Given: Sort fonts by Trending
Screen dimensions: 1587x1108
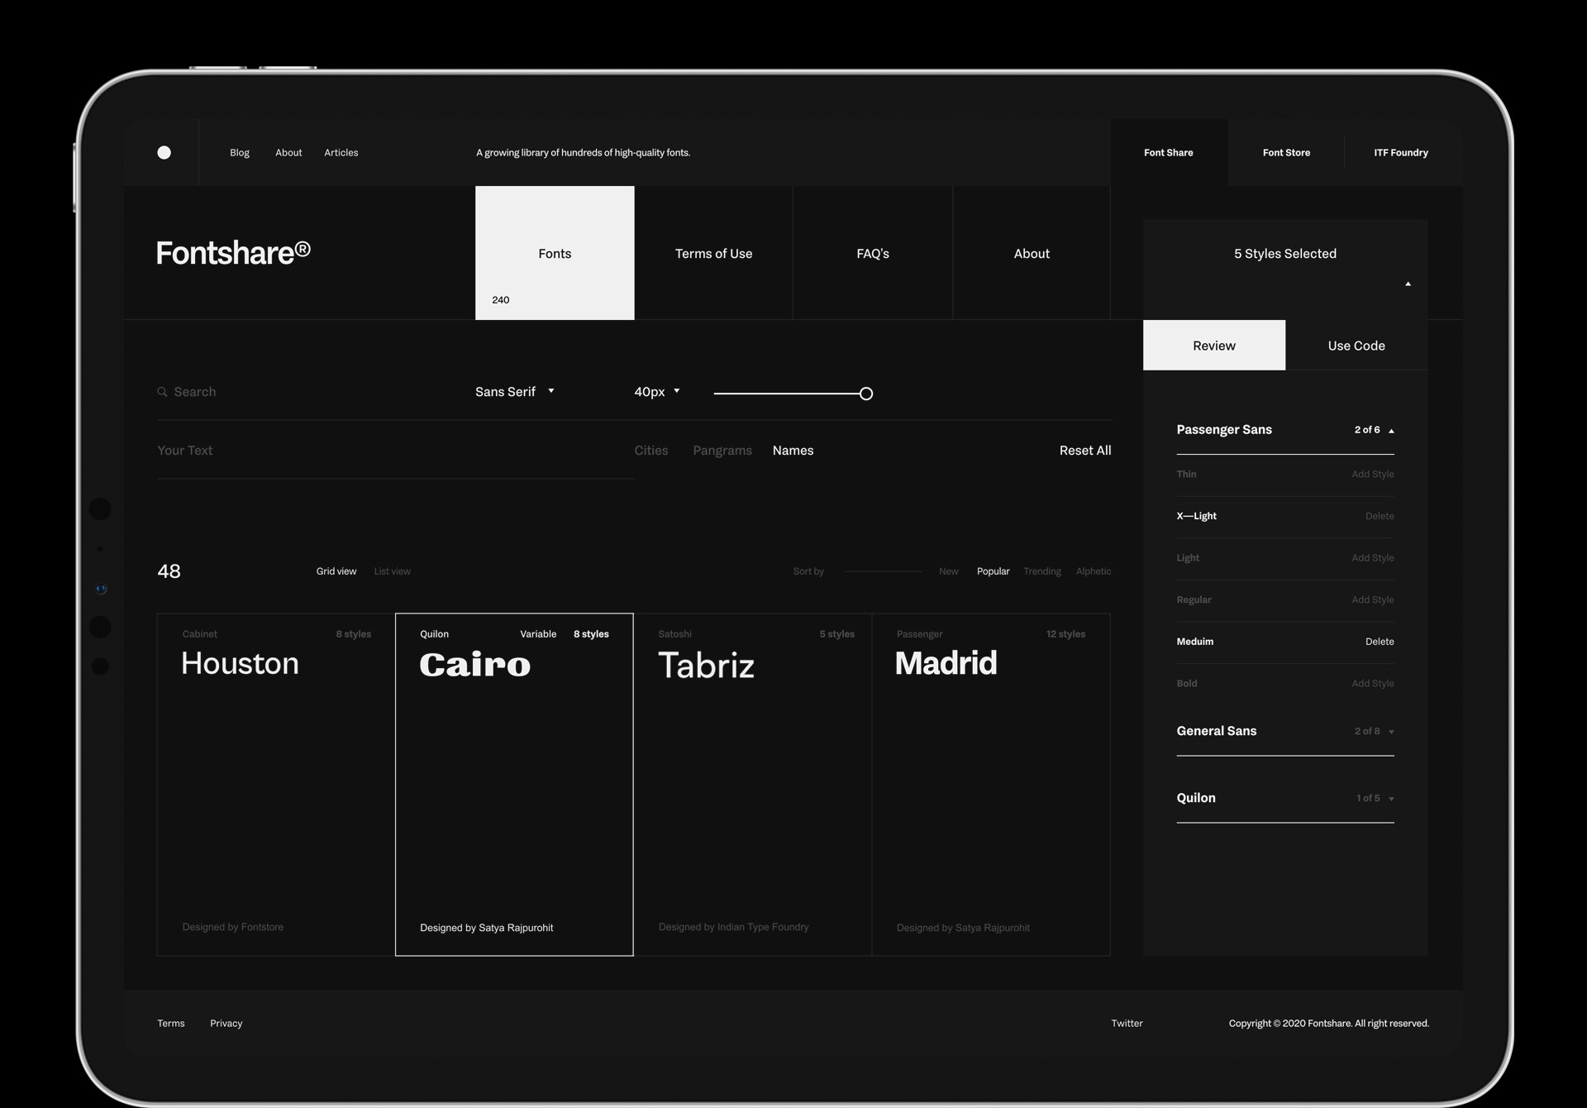Looking at the screenshot, I should [x=1041, y=571].
